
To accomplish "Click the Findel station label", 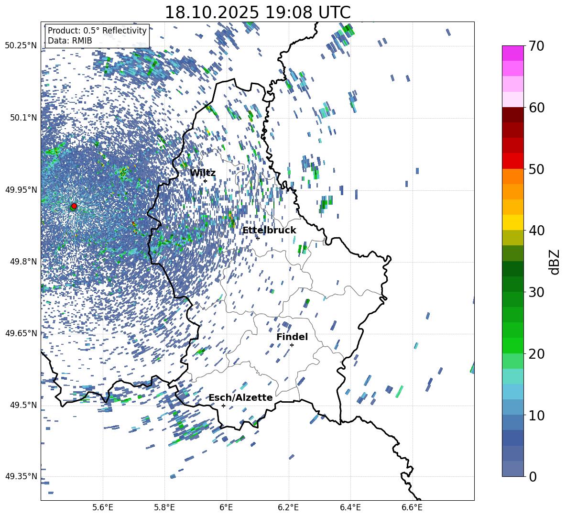I will click(292, 337).
